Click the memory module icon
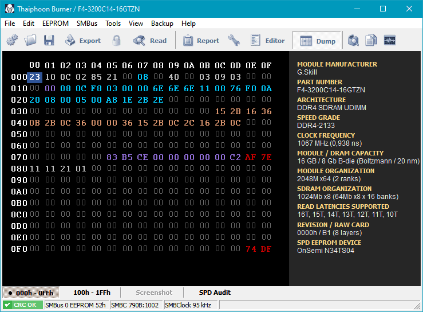 click(x=390, y=41)
